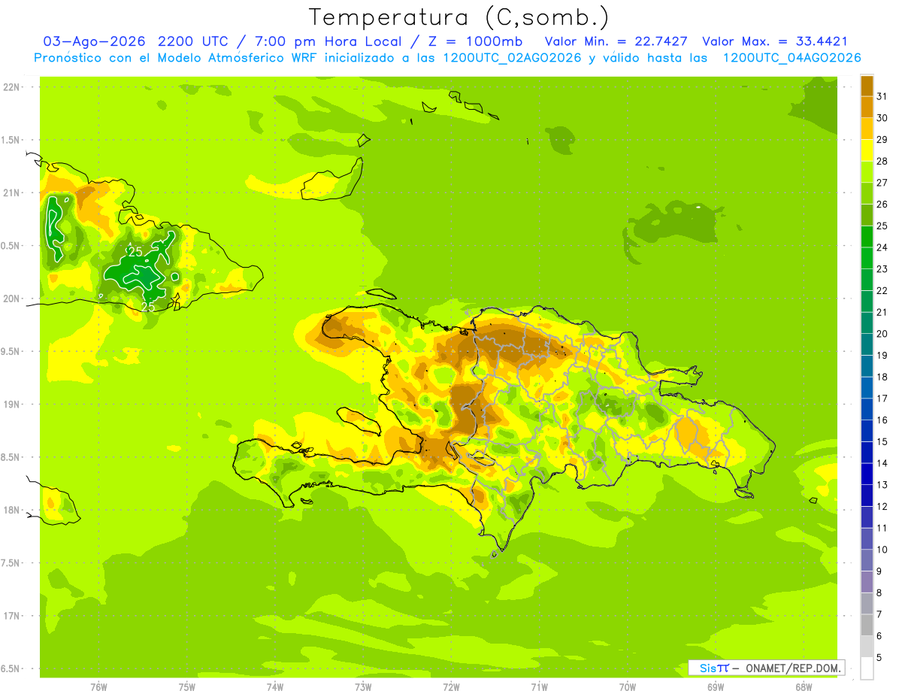Select the date text "03-Ago-2026"
The height and width of the screenshot is (697, 902).
coord(94,41)
